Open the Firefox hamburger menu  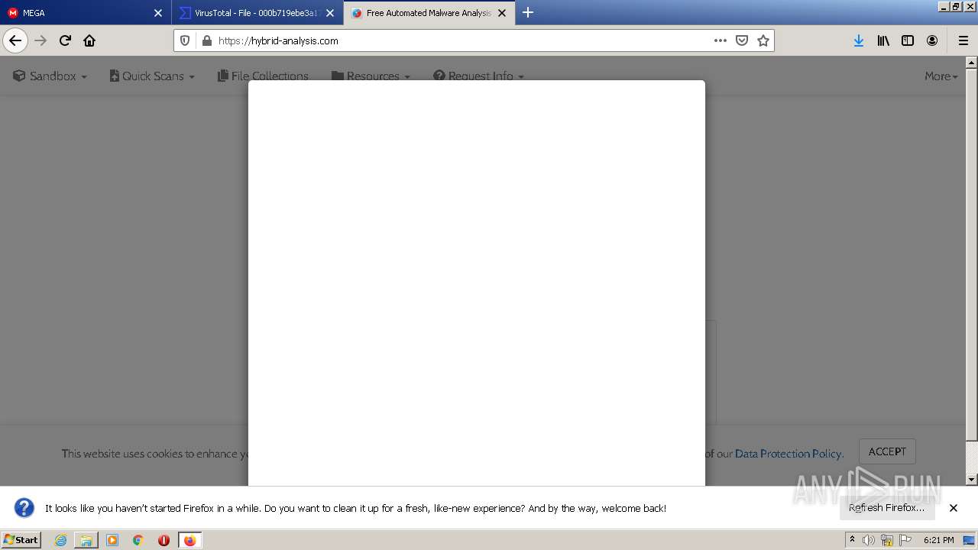963,40
